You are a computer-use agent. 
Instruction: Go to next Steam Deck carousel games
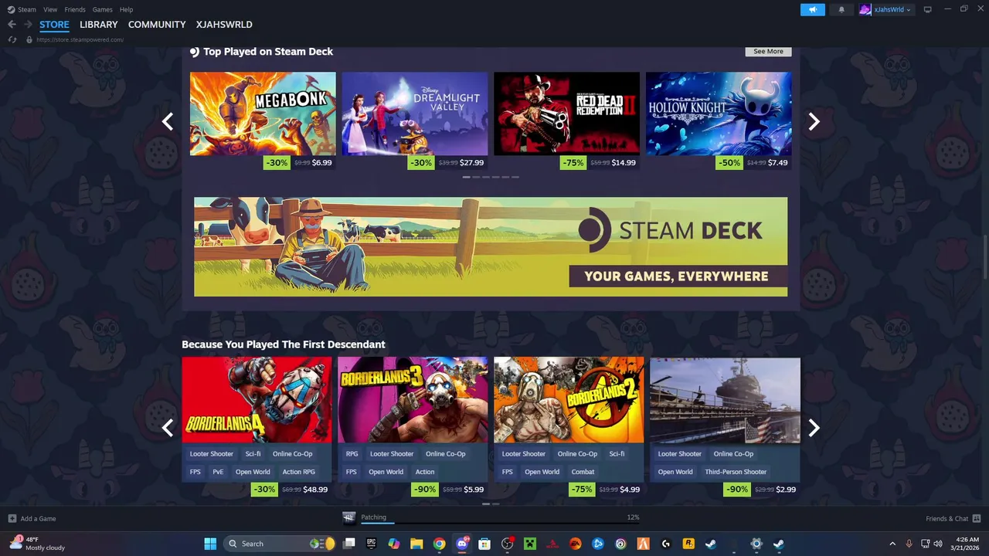(x=814, y=121)
